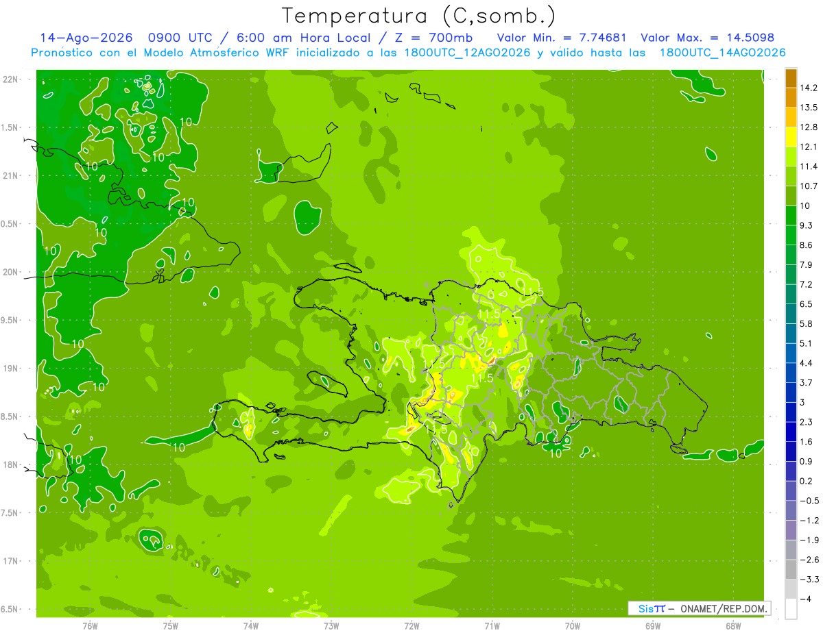Select the "-1.2" color scale value
Image resolution: width=823 pixels, height=635 pixels.
809,521
